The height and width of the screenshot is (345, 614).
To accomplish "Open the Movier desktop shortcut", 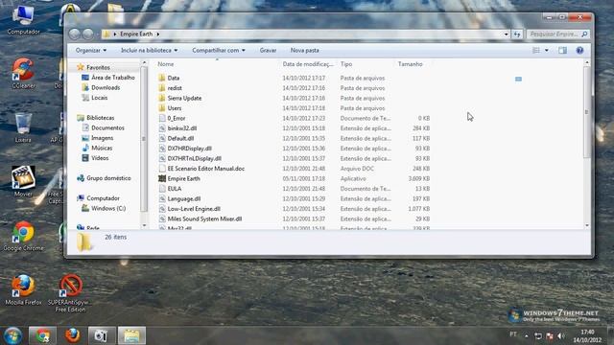I will coord(23,181).
